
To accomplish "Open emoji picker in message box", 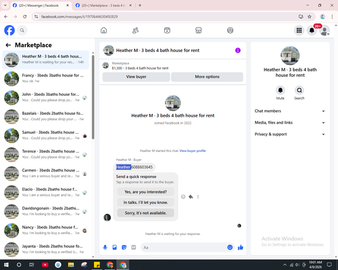I will [230, 248].
